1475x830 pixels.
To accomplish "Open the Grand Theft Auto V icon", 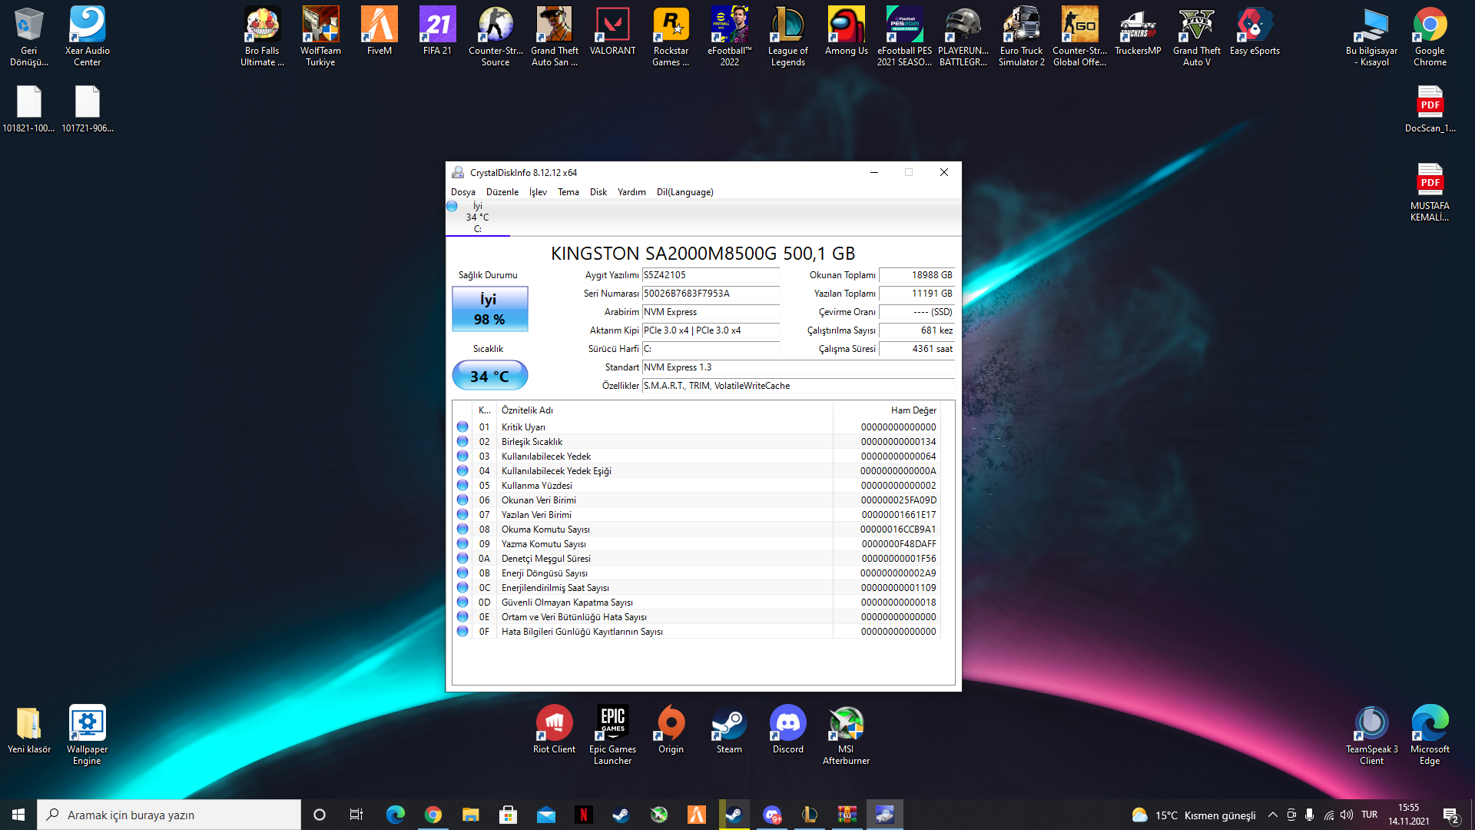I will [x=1196, y=36].
